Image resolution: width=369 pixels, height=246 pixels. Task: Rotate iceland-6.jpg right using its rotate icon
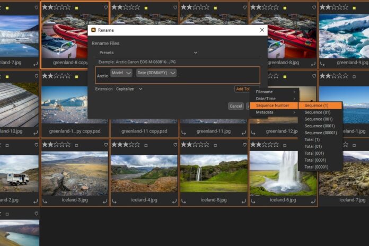[x=313, y=201]
